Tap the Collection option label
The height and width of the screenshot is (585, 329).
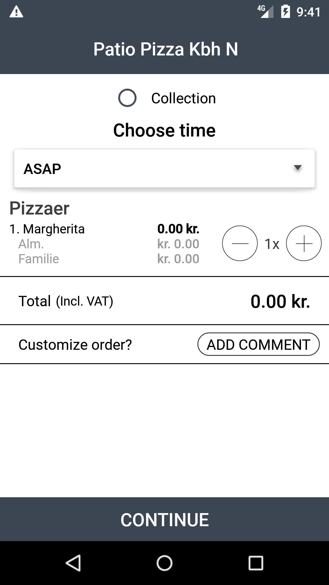tap(183, 98)
